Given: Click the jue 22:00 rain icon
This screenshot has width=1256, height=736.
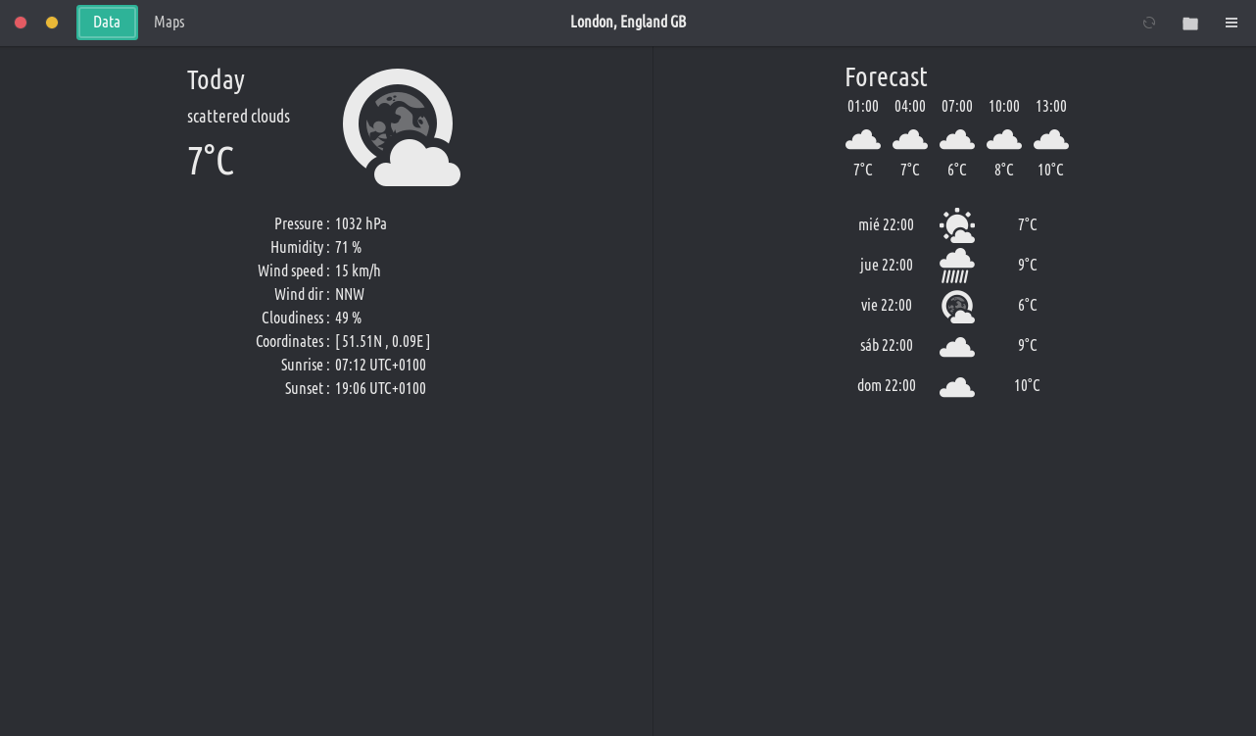Looking at the screenshot, I should [x=957, y=266].
